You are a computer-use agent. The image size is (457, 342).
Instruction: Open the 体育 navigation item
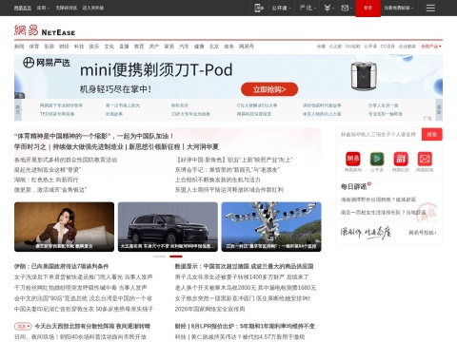pos(34,47)
